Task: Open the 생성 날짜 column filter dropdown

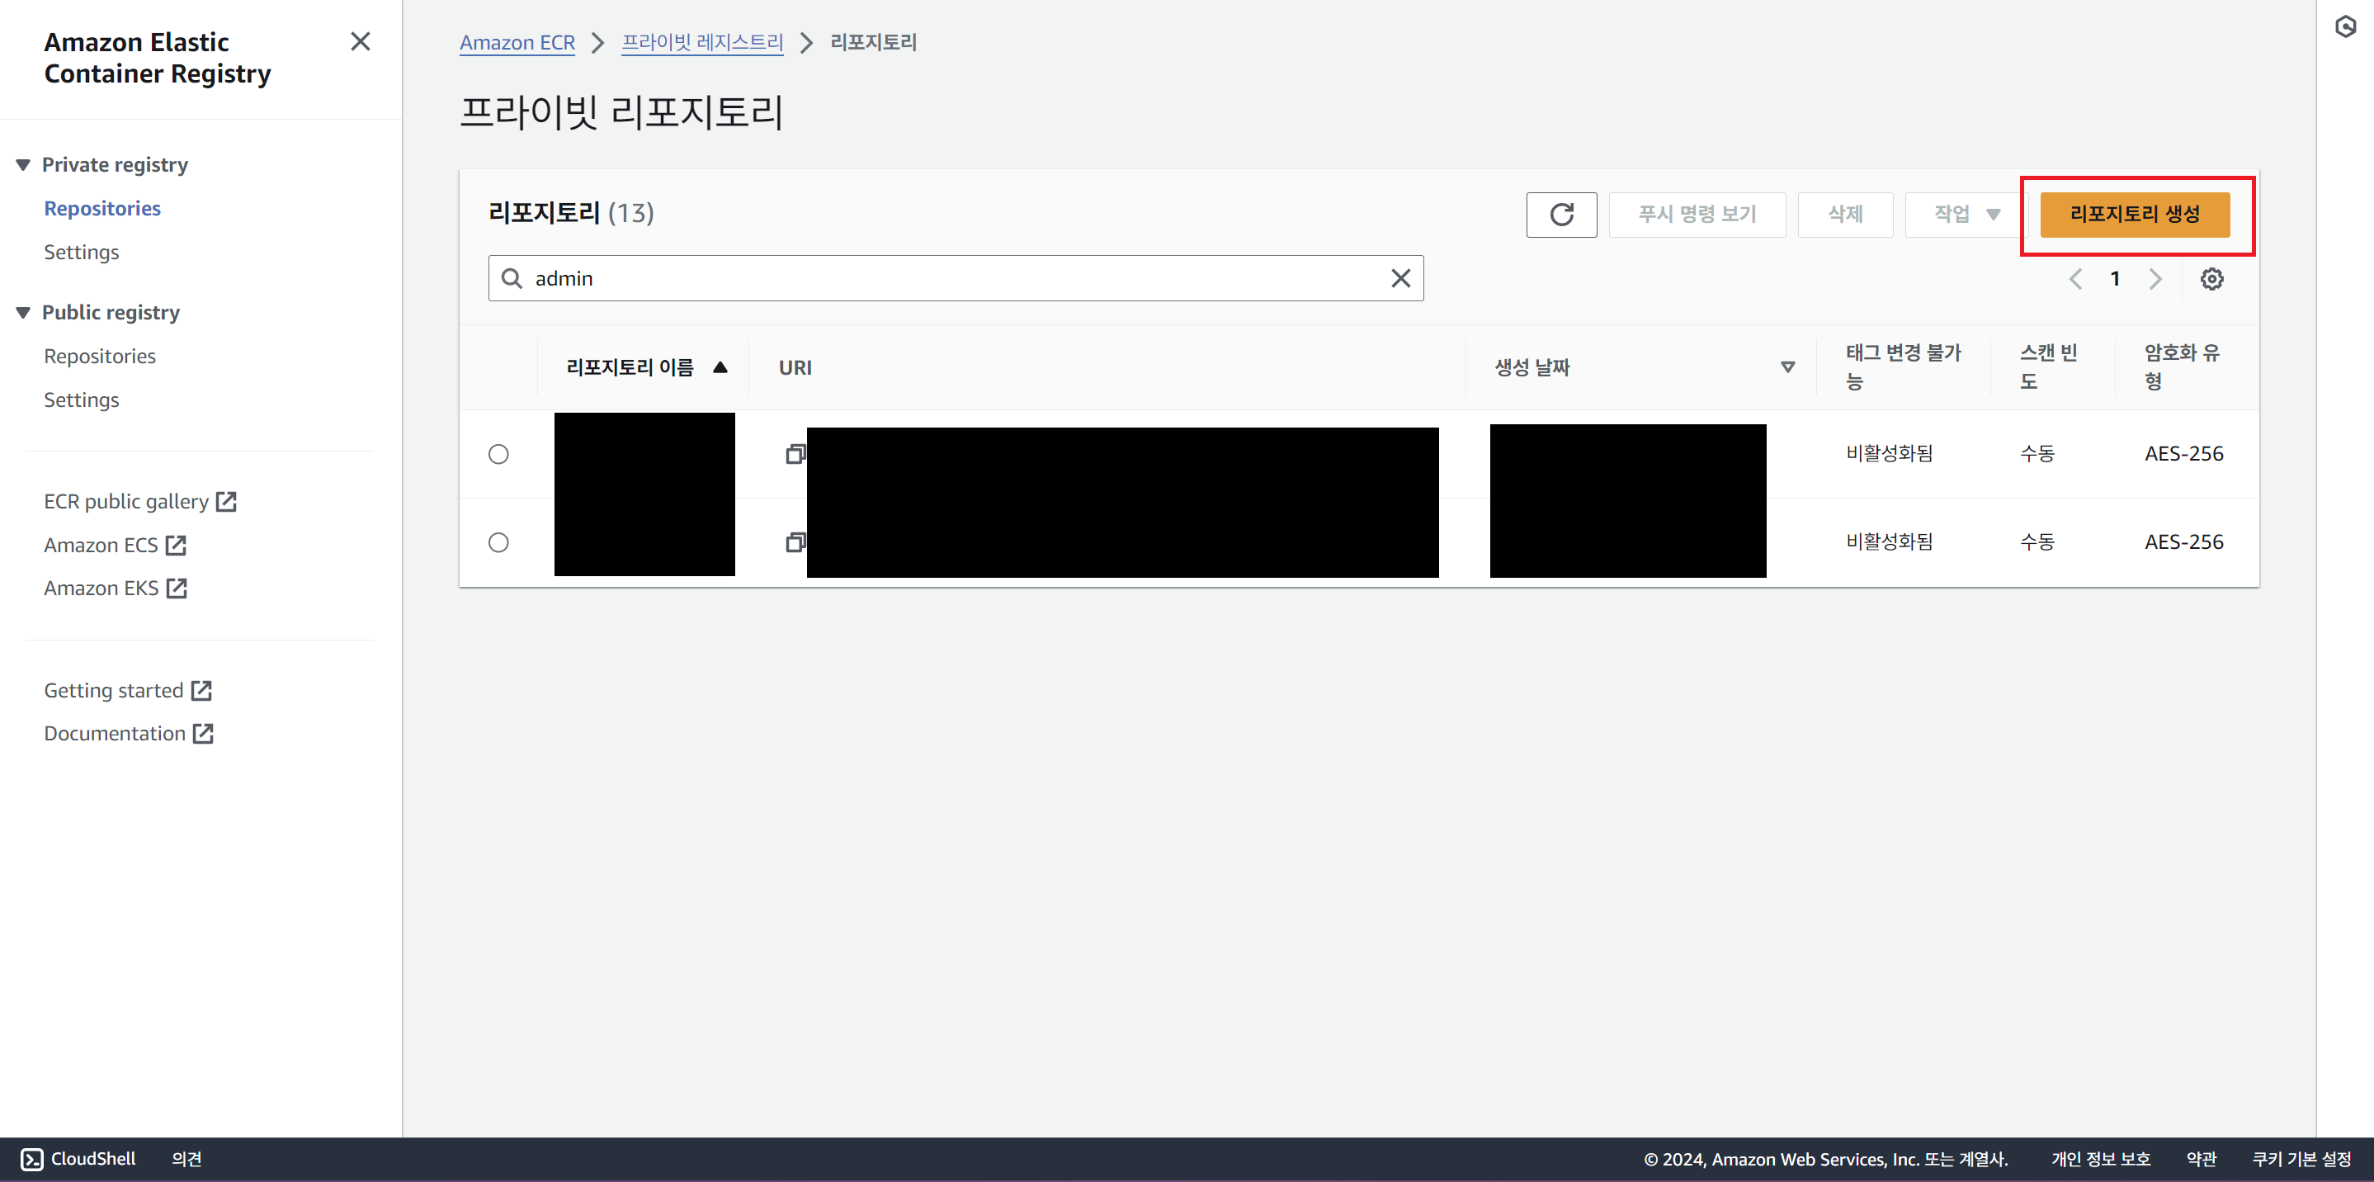Action: (x=1788, y=366)
